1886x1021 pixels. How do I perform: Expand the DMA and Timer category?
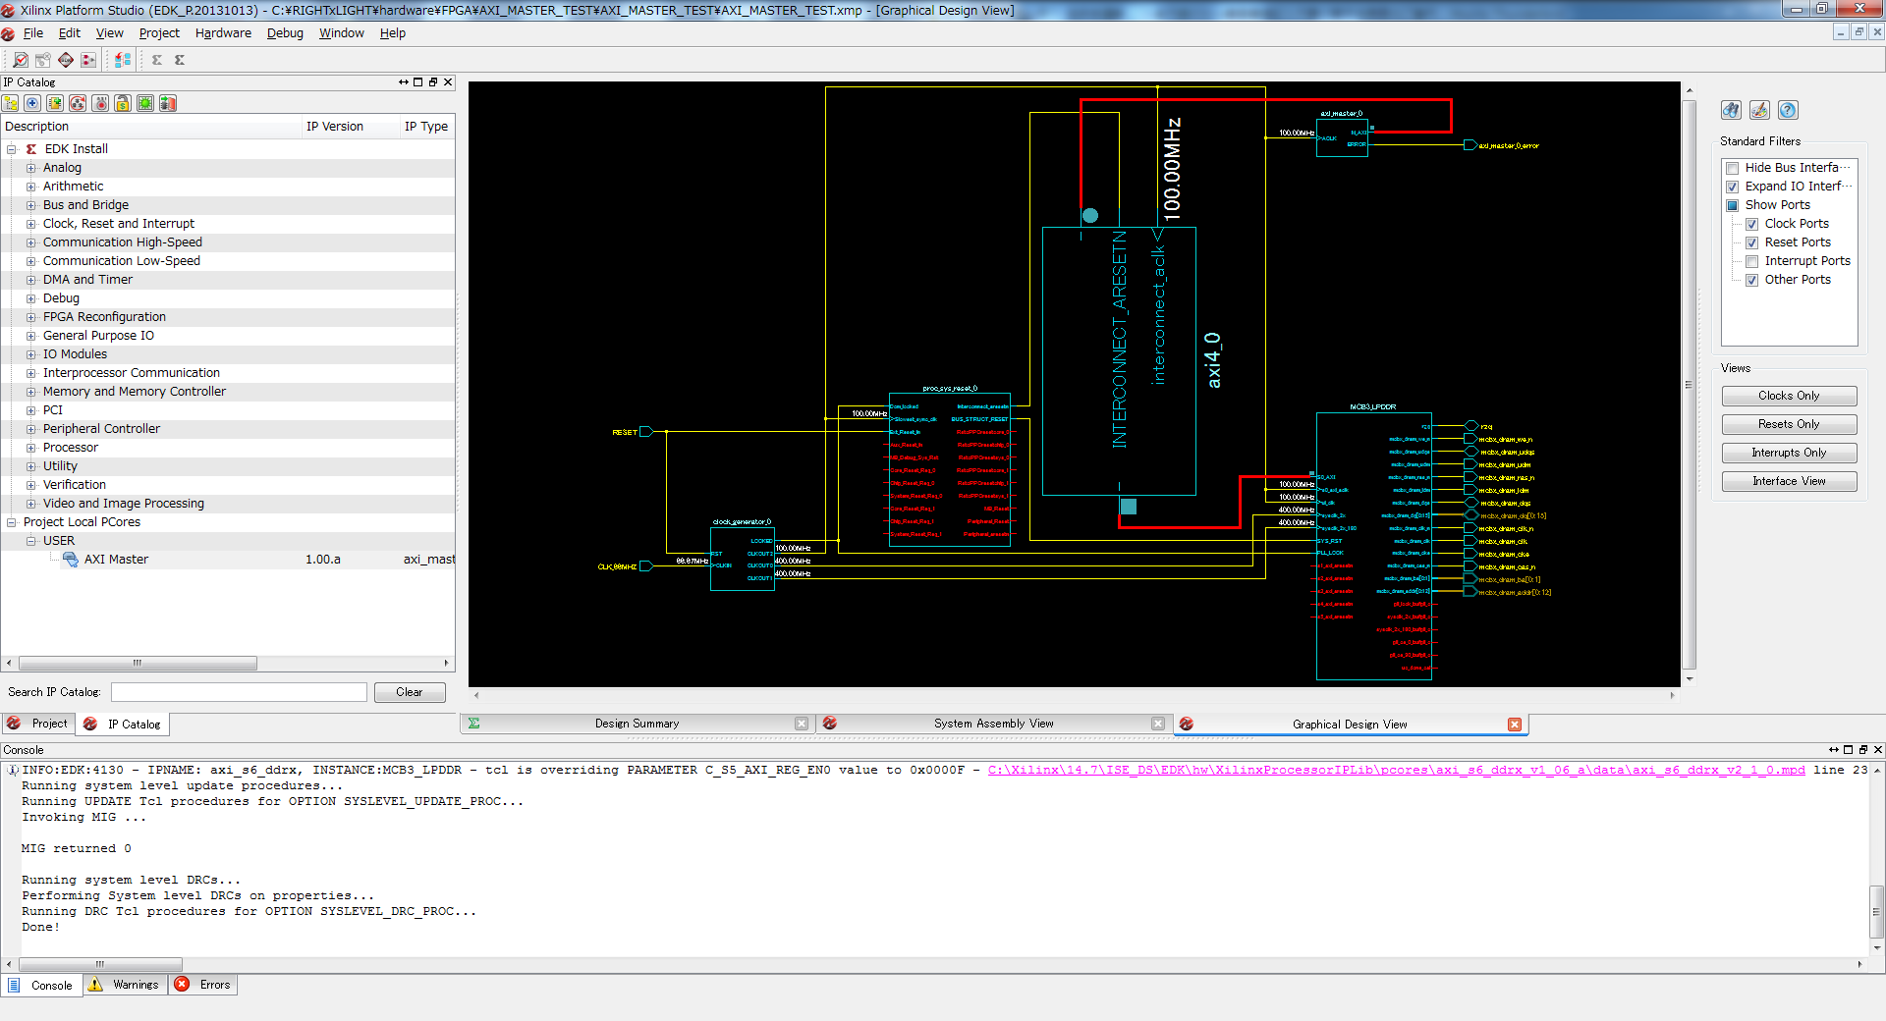pos(30,280)
